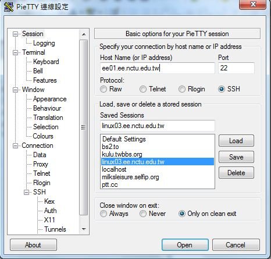Select the Raw protocol radio button

(104, 89)
